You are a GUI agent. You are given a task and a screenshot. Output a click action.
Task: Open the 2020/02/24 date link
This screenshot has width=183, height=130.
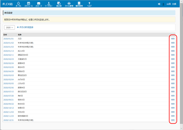(8, 63)
